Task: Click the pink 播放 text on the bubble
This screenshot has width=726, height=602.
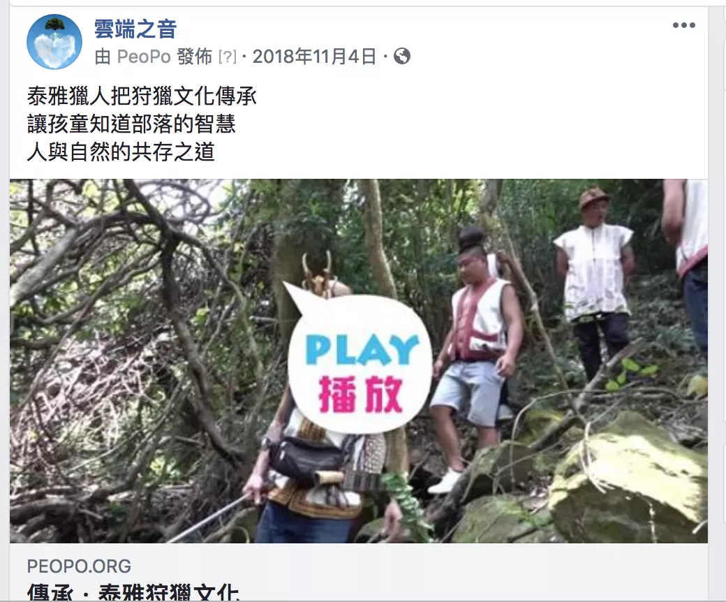Action: pyautogui.click(x=361, y=395)
